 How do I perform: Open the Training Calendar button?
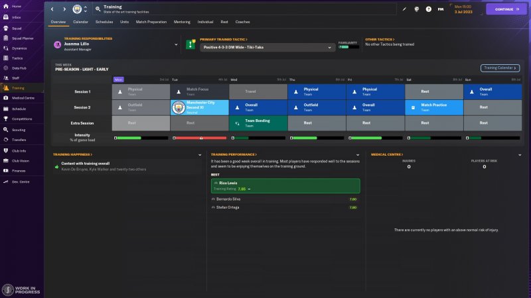point(499,68)
